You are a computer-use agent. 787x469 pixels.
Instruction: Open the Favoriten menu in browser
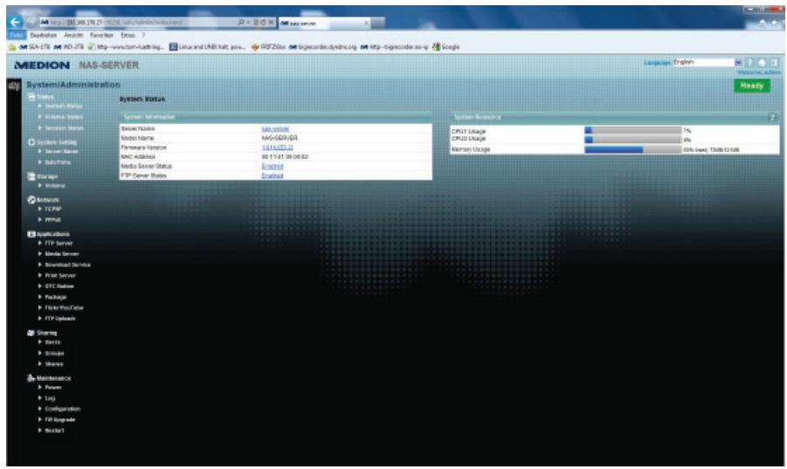(x=101, y=35)
